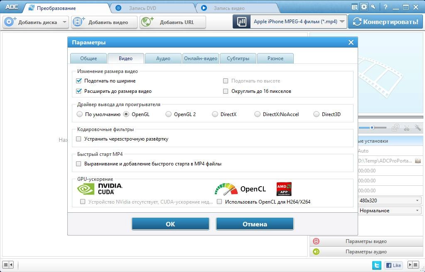Switch to the Субтитры tab

(x=238, y=58)
